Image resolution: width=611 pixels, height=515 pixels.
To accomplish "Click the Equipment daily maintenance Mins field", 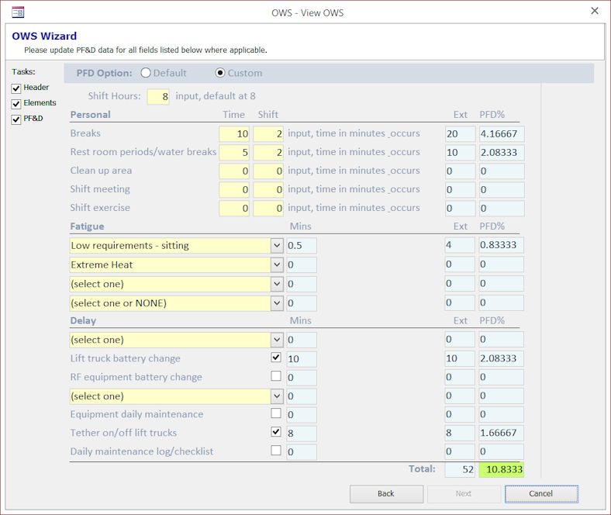I will 302,415.
